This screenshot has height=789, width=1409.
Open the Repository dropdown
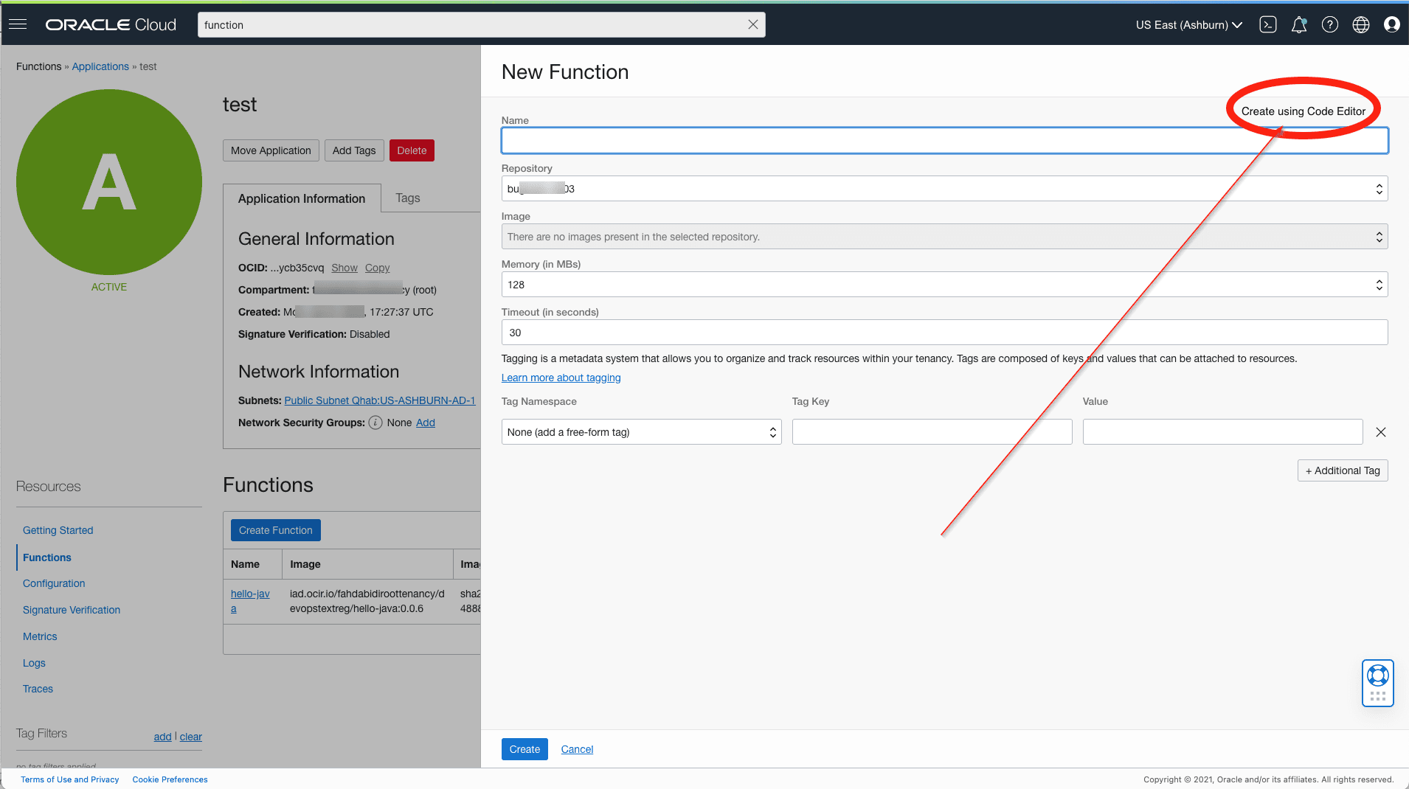click(944, 189)
